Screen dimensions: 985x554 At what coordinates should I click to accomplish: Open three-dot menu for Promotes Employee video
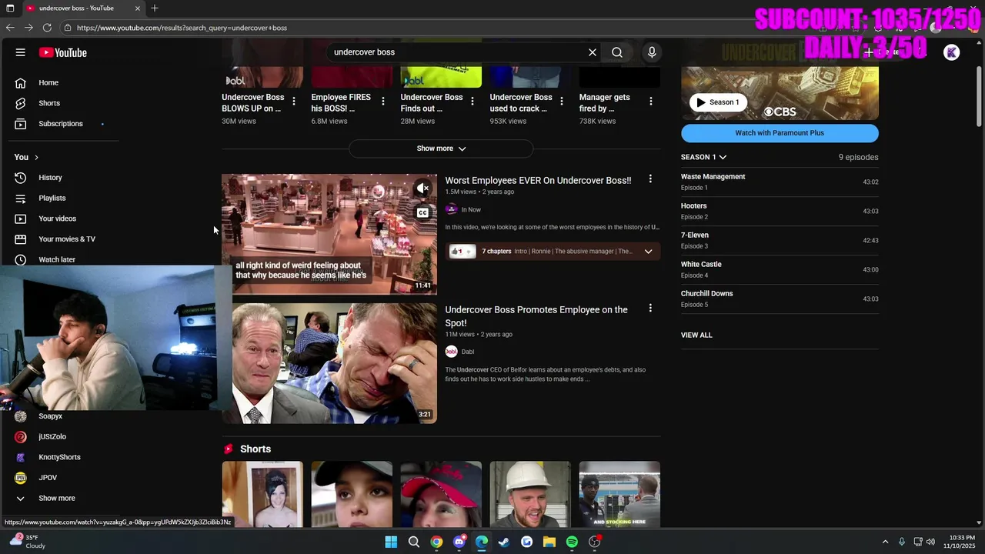650,308
